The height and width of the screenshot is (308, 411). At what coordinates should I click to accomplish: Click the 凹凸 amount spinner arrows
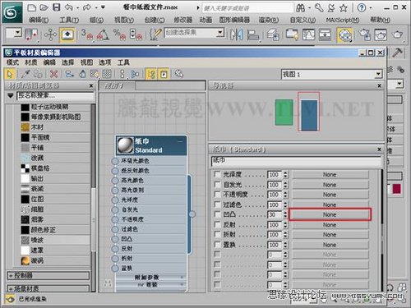(x=285, y=214)
